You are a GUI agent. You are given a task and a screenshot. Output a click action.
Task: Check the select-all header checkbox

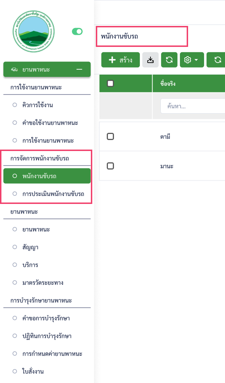click(x=110, y=83)
